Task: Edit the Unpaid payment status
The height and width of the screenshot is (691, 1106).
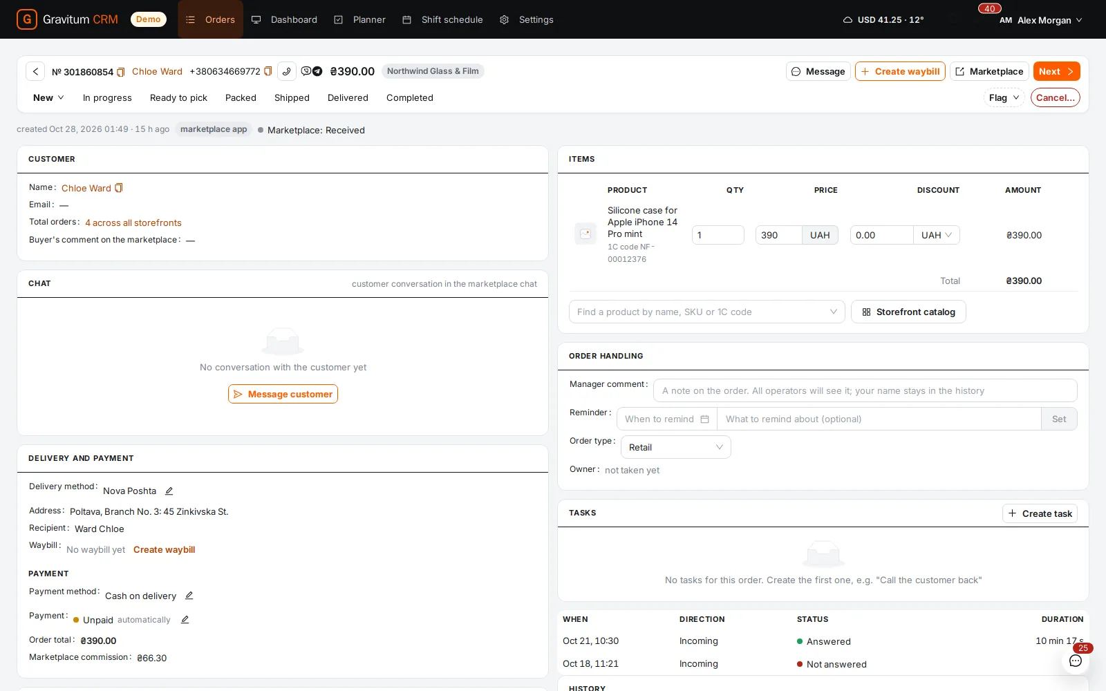Action: click(x=185, y=620)
